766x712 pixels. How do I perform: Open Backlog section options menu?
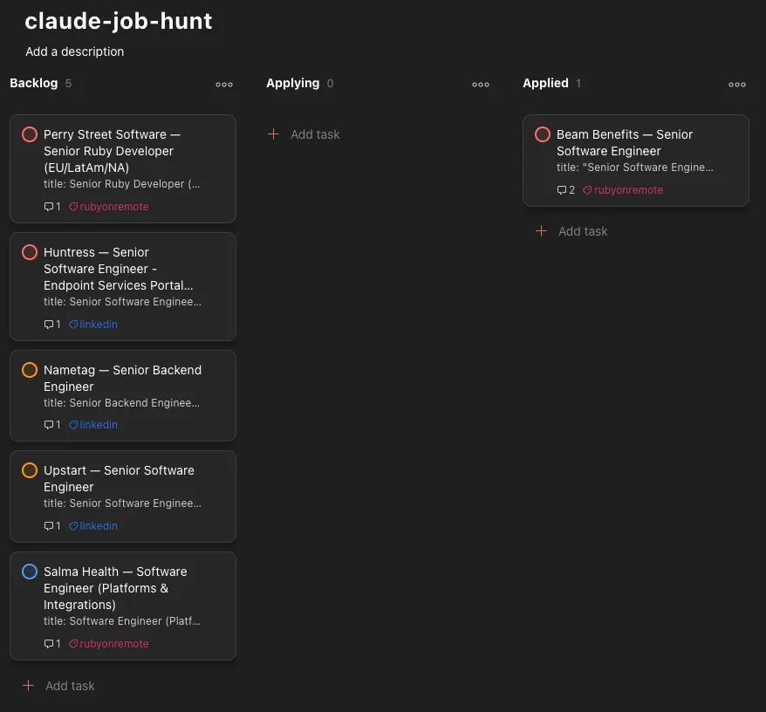(224, 85)
